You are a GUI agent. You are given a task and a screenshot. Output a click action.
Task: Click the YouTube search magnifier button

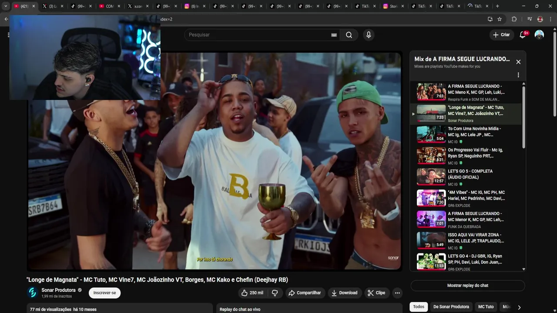click(349, 35)
